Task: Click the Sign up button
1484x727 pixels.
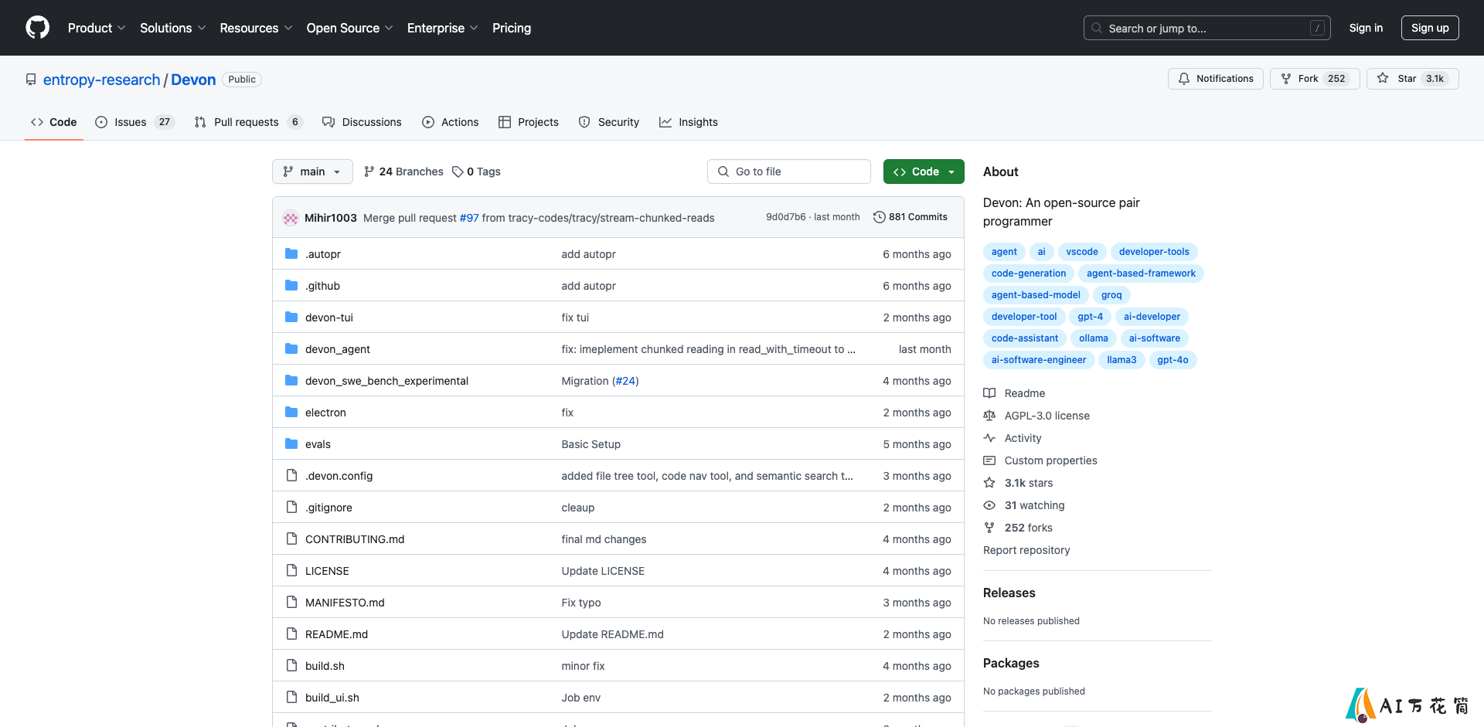Action: pyautogui.click(x=1430, y=28)
